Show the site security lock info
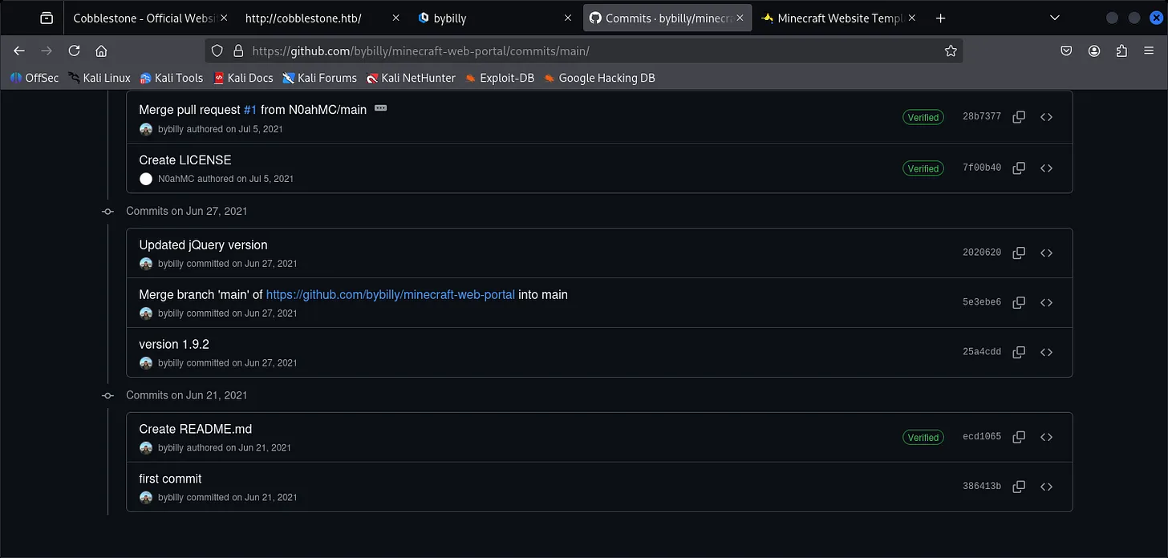Viewport: 1168px width, 558px height. point(237,51)
